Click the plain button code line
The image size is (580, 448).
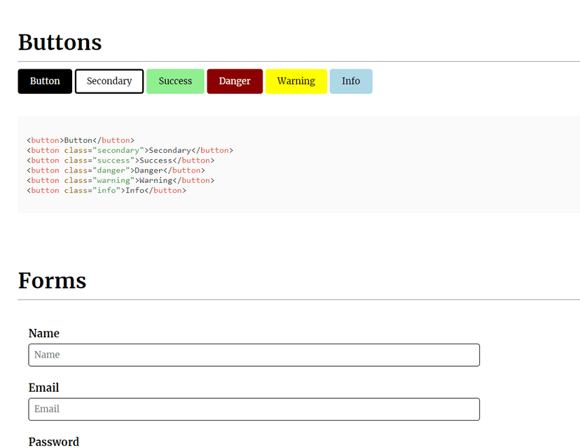pyautogui.click(x=81, y=140)
